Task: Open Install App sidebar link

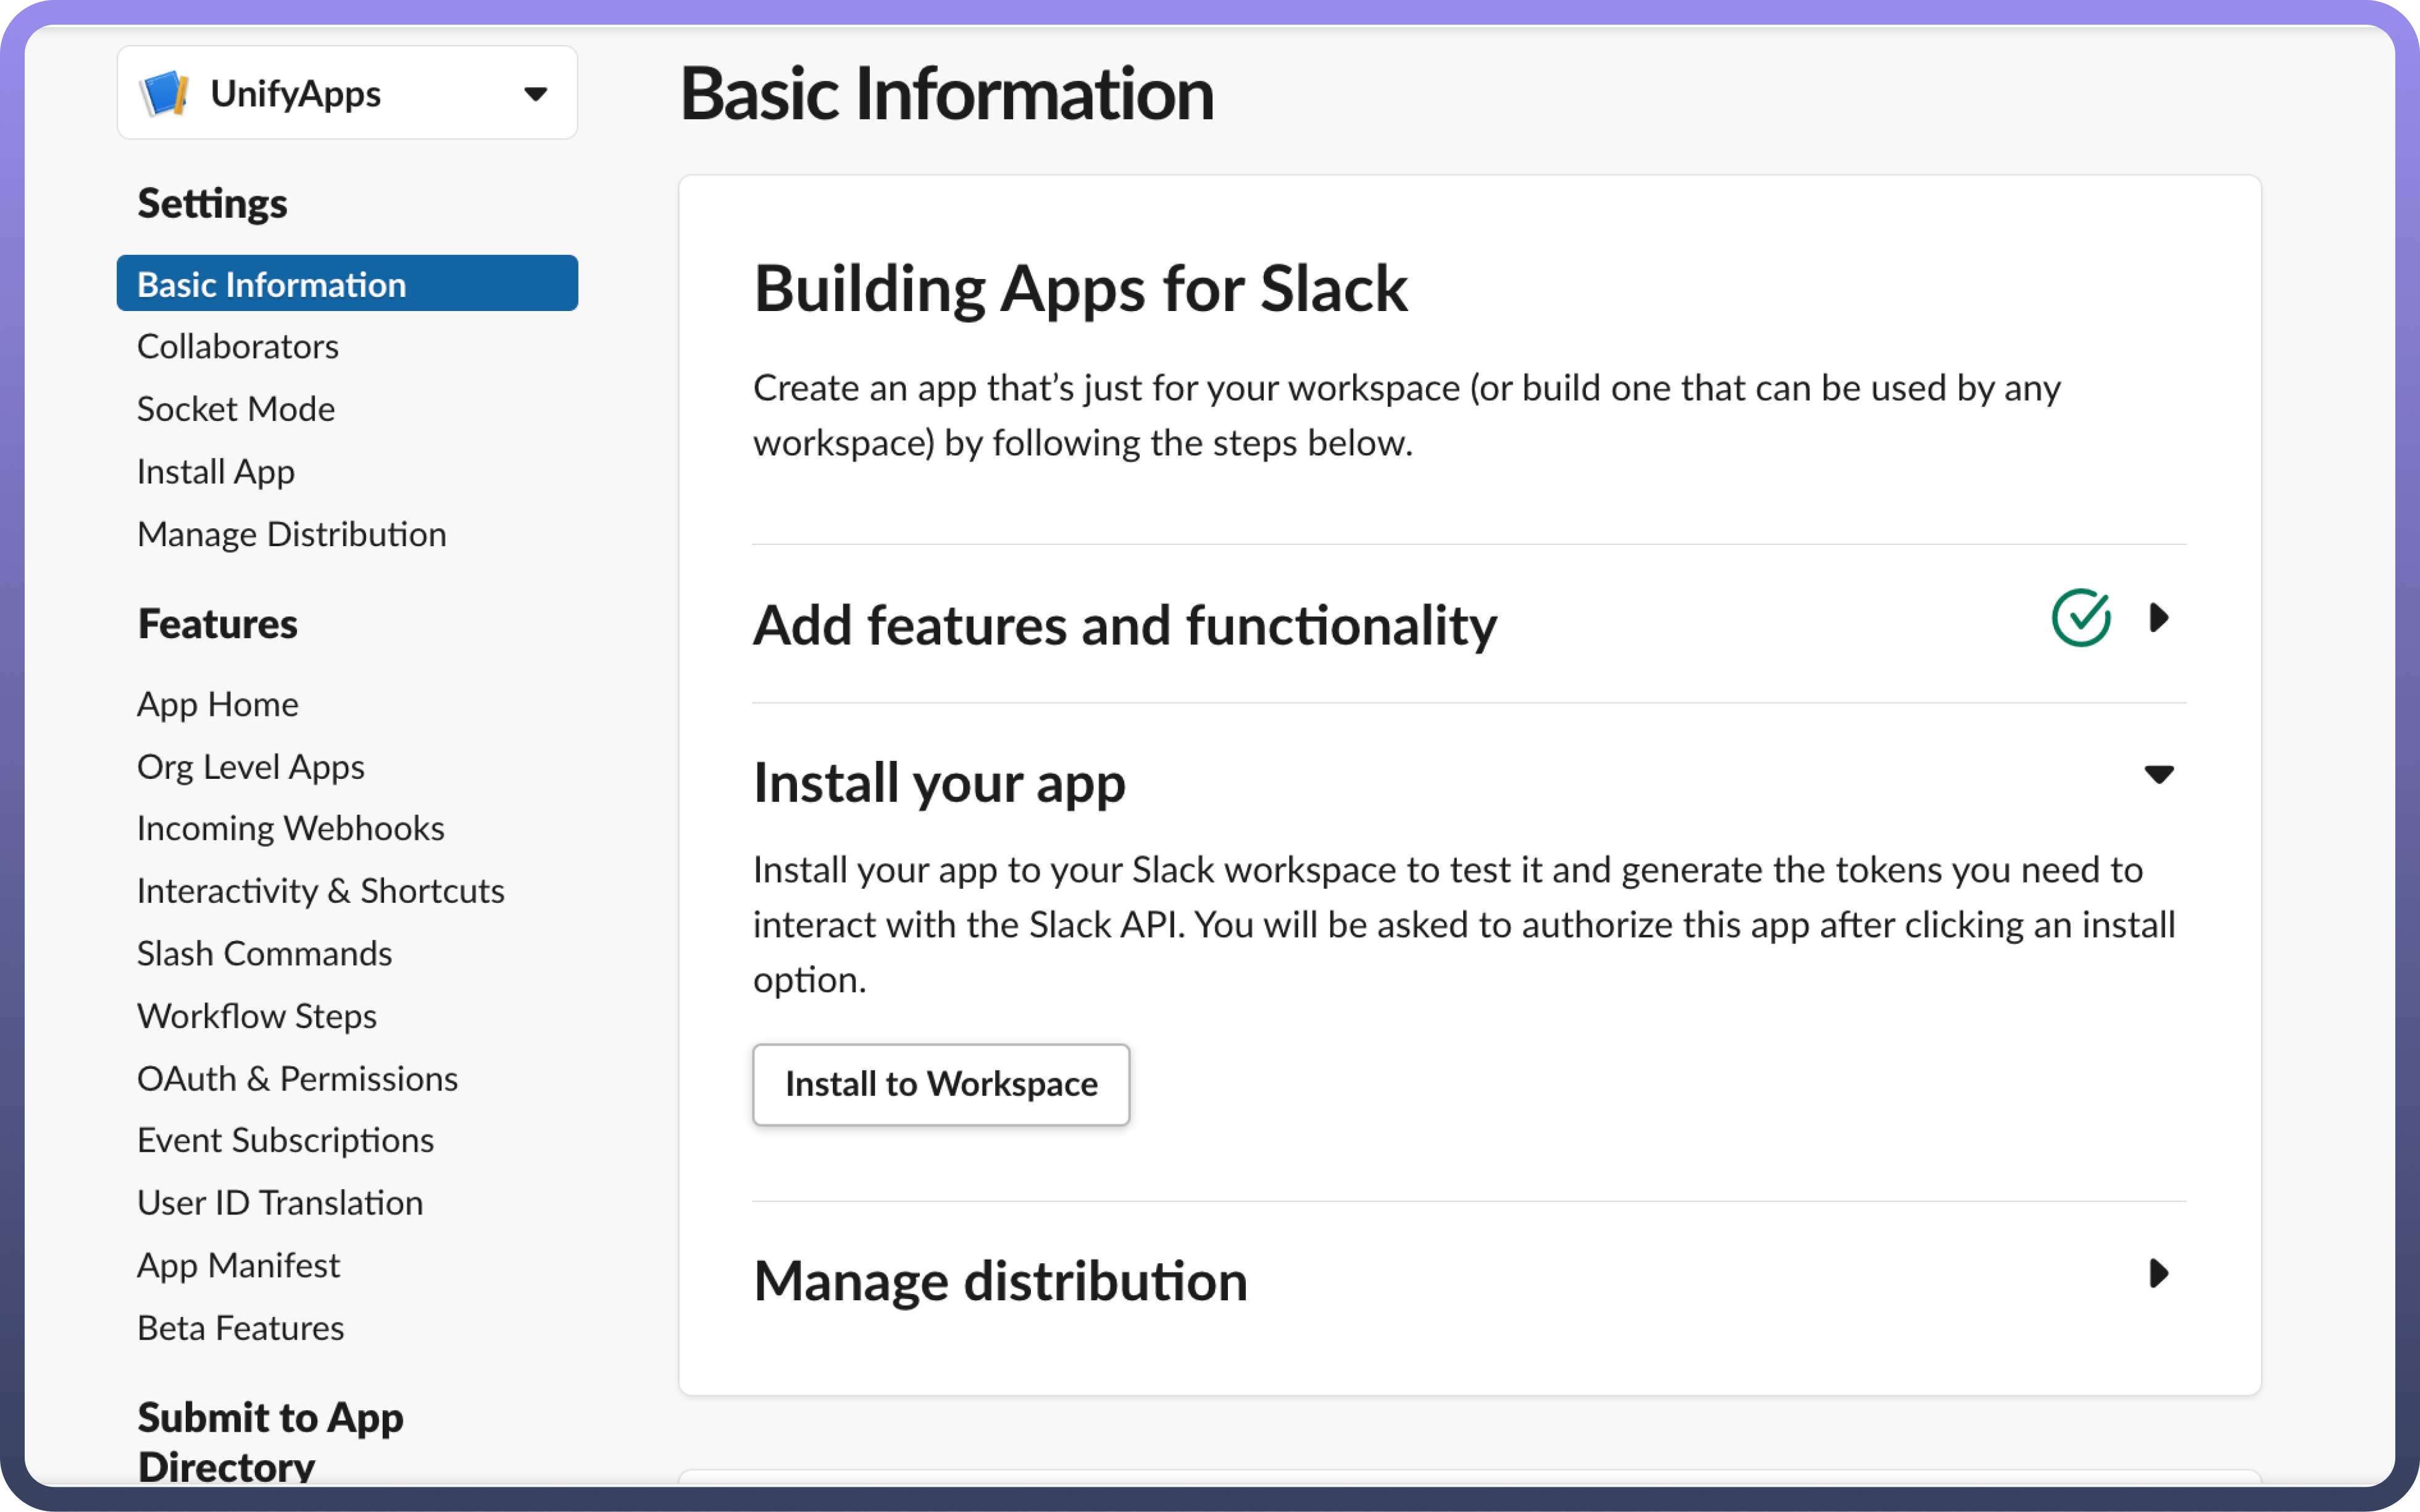Action: tap(216, 472)
